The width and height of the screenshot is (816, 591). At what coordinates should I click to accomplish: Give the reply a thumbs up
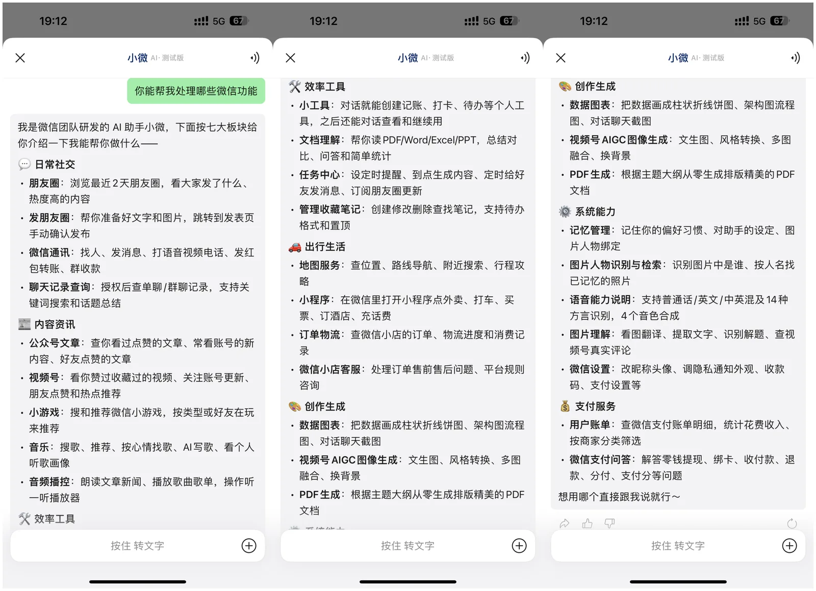588,523
